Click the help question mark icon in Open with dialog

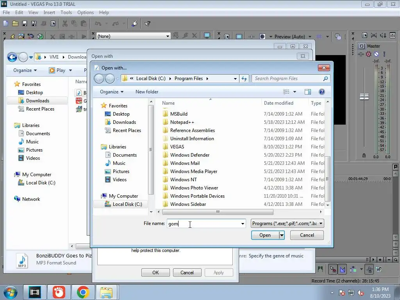click(322, 92)
